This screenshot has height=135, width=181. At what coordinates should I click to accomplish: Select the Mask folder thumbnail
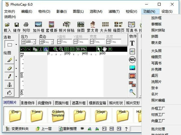(x=122, y=115)
